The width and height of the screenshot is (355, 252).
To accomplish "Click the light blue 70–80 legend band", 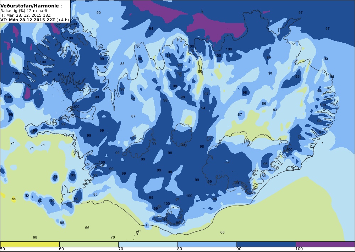I will 148,244.
